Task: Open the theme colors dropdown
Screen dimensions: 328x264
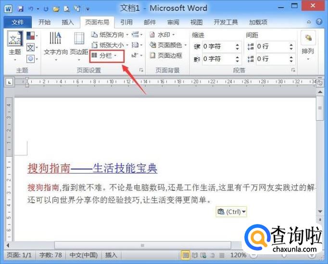Action: point(32,36)
